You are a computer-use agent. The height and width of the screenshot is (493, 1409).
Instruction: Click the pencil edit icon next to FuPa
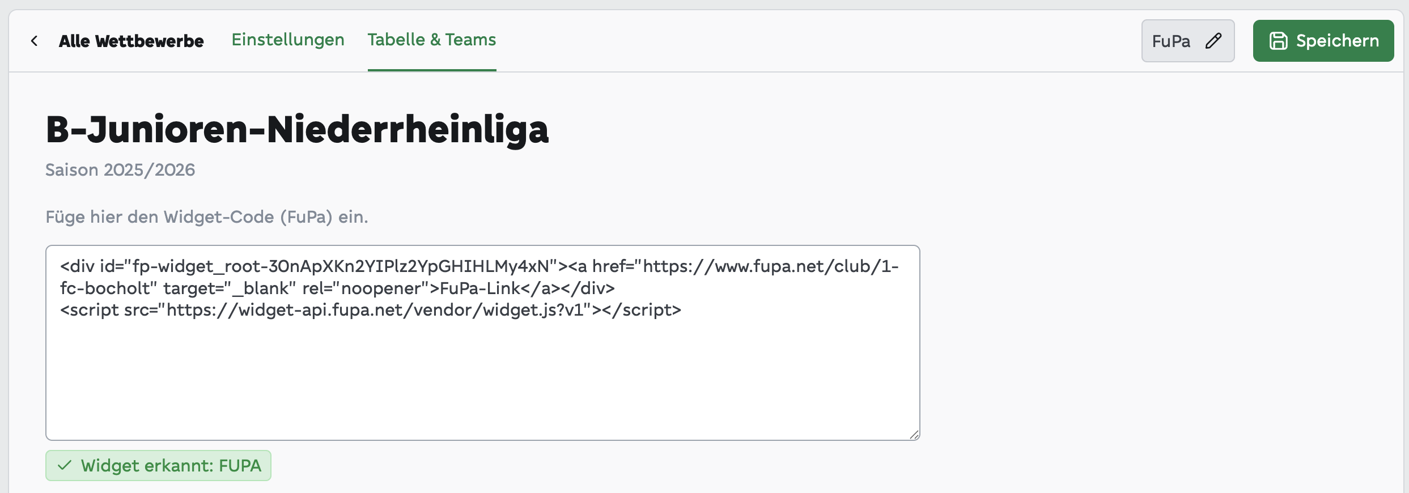coord(1213,41)
